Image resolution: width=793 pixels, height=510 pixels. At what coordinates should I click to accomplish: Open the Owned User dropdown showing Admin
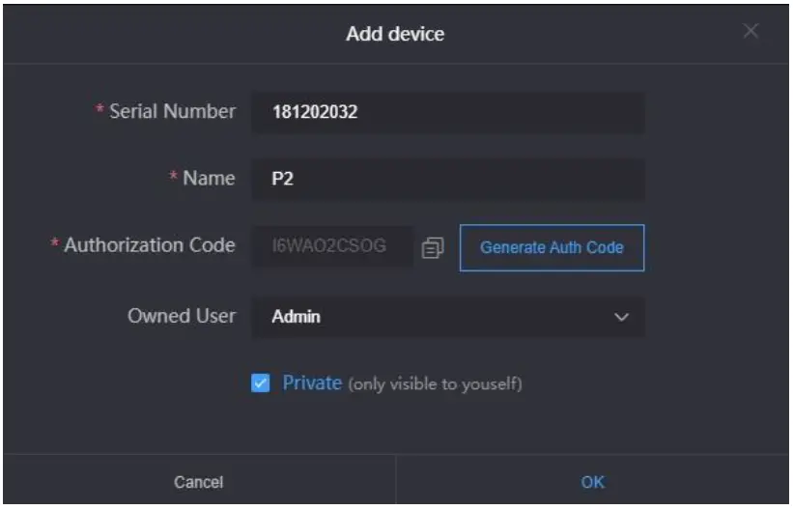click(x=447, y=317)
